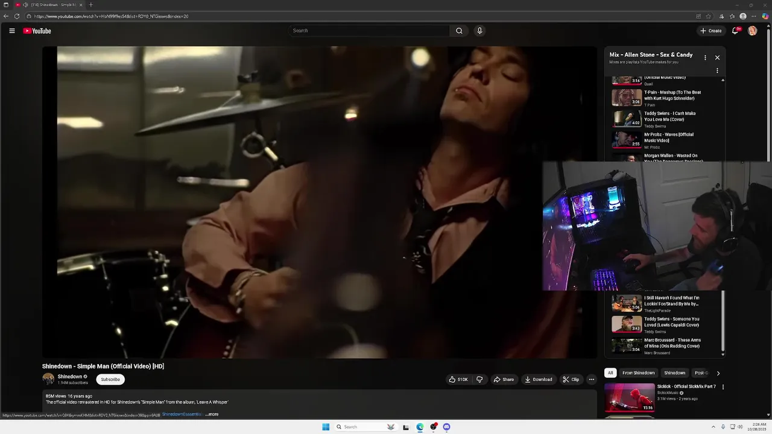Select the All filter chip
The image size is (772, 434).
coord(610,373)
